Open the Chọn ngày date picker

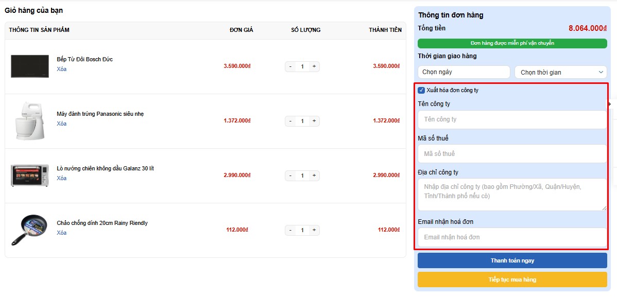tap(464, 73)
